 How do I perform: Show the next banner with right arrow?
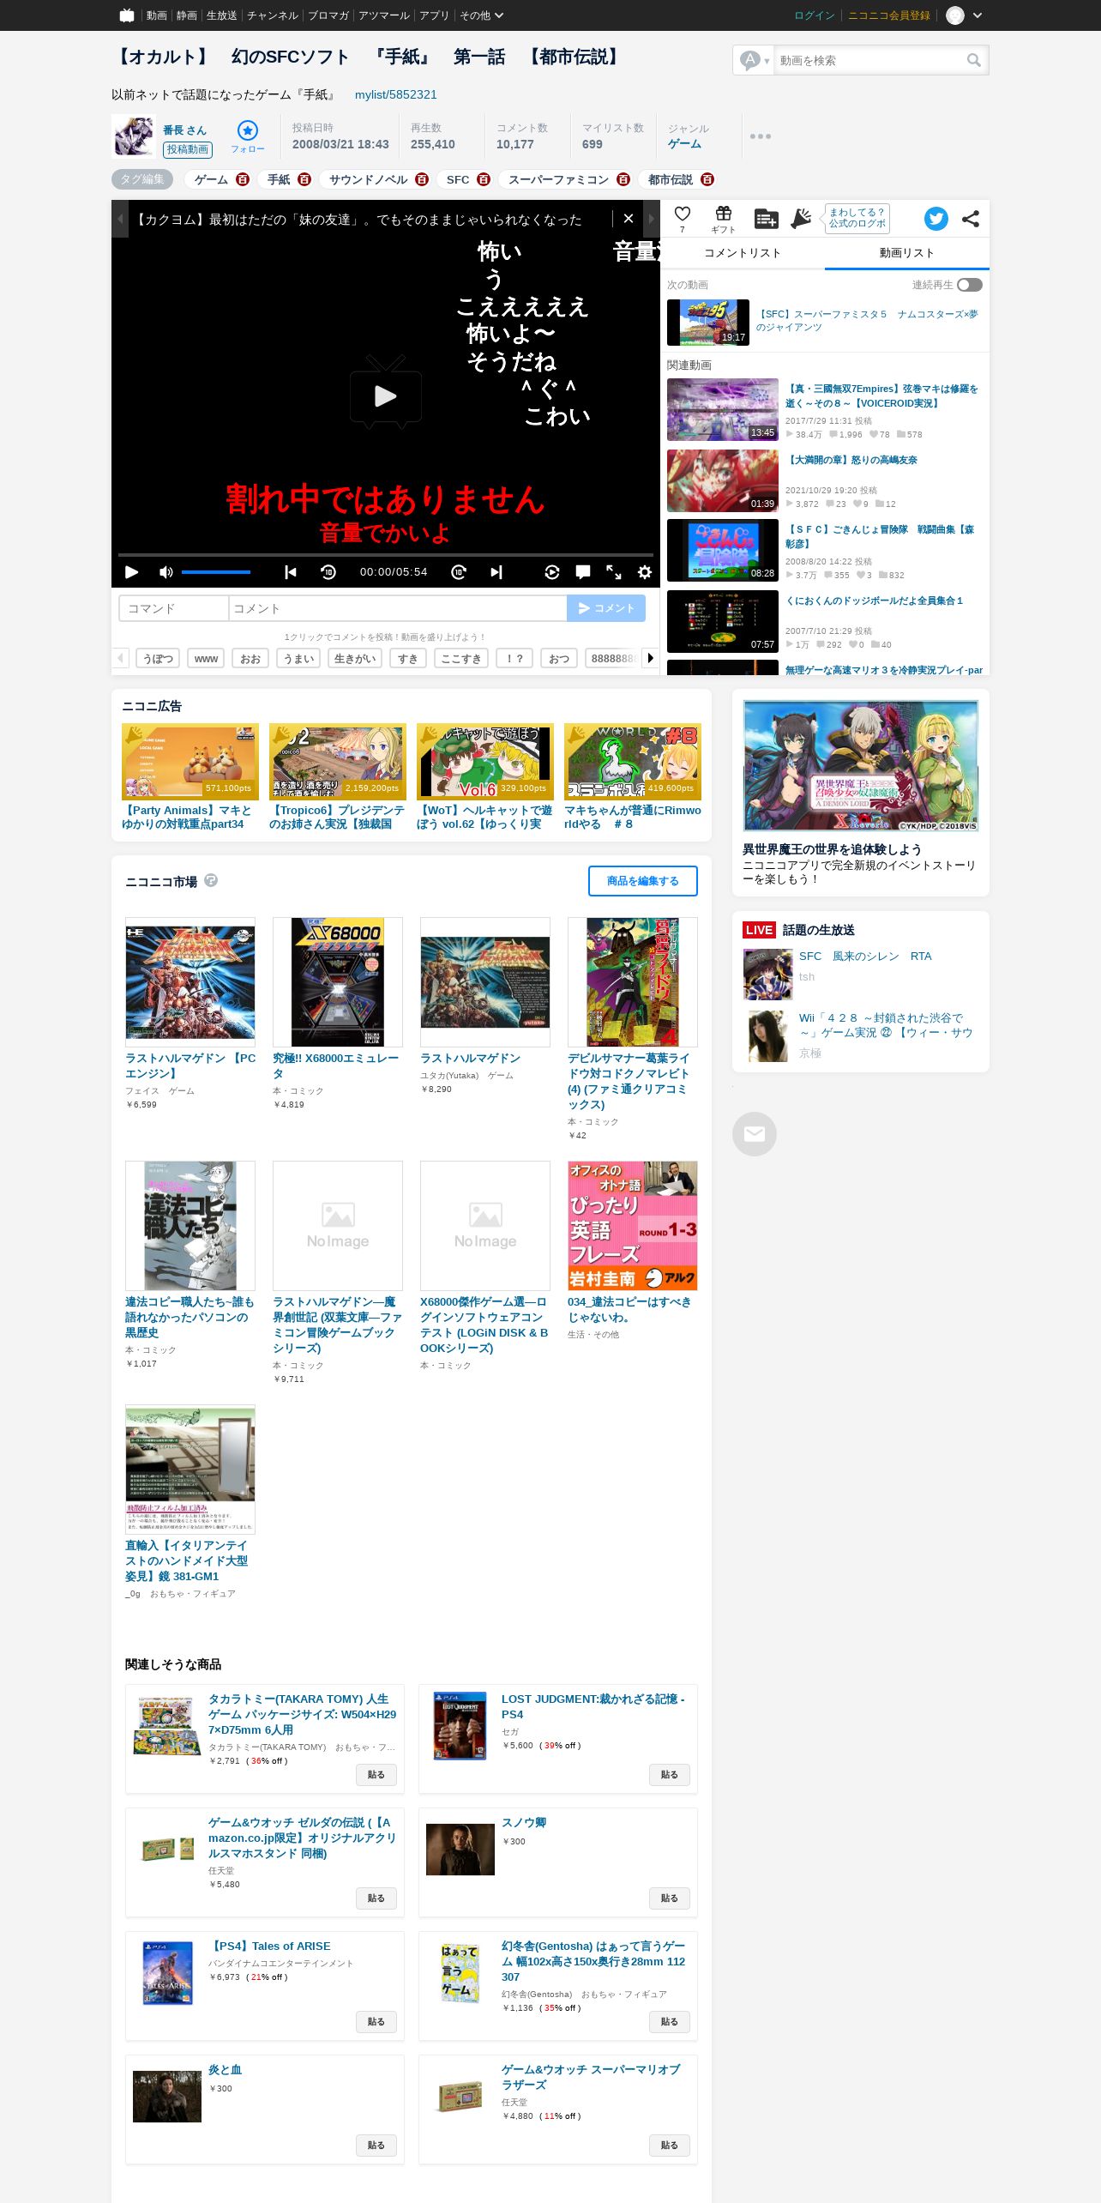(x=652, y=220)
